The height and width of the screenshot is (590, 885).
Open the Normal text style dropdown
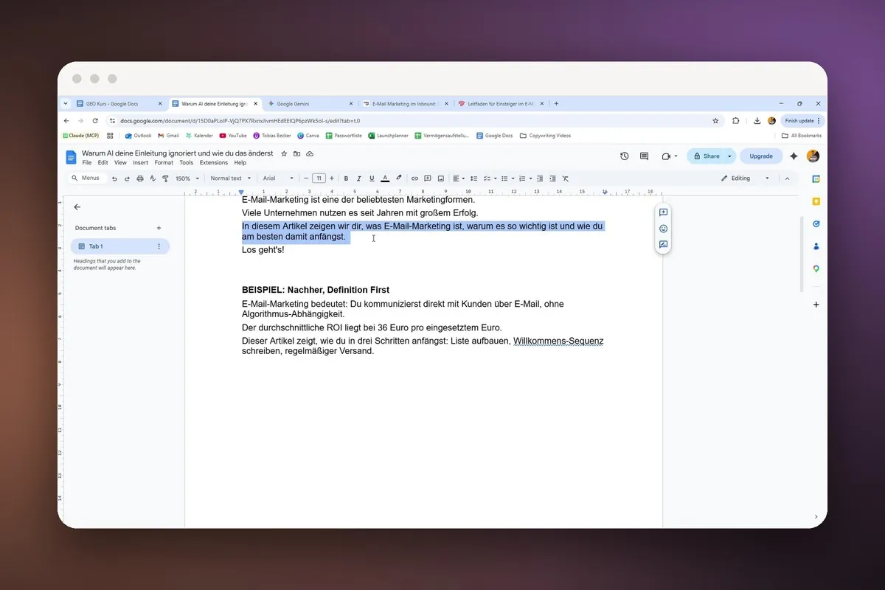click(230, 178)
